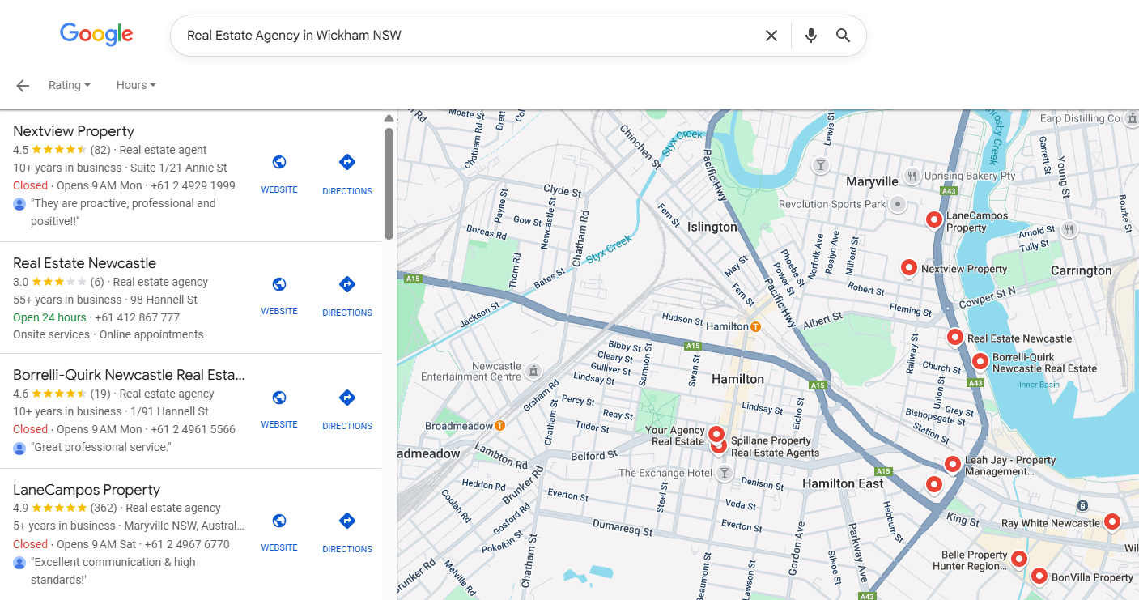Submit search with the magnifier icon
Screen dimensions: 1139x600
tap(844, 36)
